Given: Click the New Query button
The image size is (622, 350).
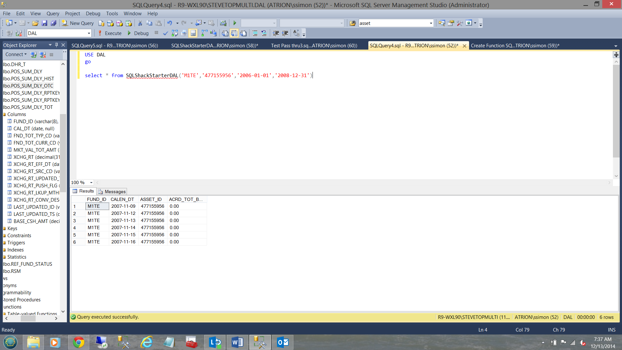Looking at the screenshot, I should point(78,23).
